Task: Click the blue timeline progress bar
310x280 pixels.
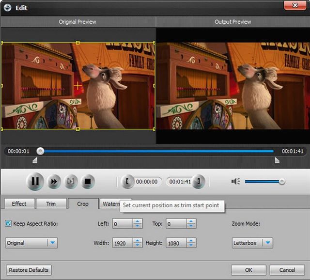Action: coord(159,151)
